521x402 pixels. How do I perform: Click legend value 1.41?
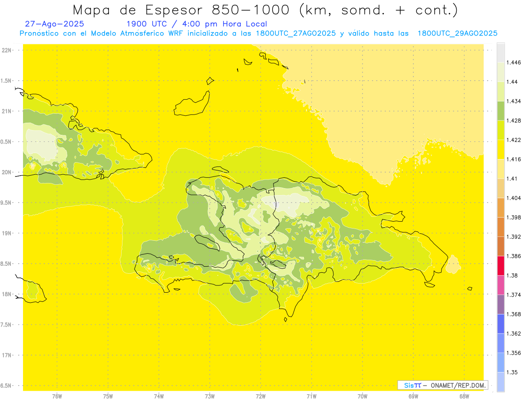[513, 179]
